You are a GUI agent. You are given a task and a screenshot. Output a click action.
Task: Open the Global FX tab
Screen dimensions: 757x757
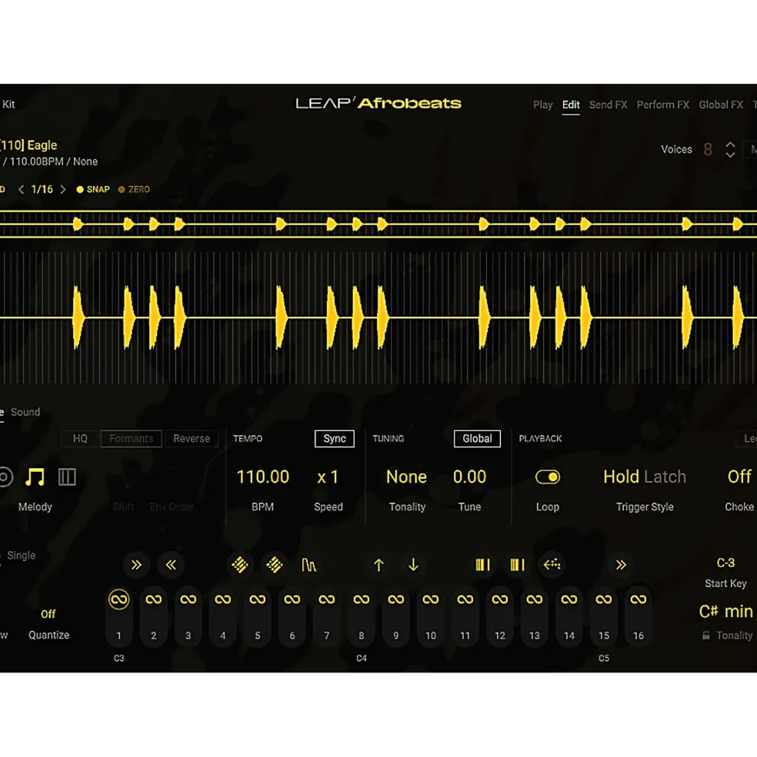pos(721,105)
